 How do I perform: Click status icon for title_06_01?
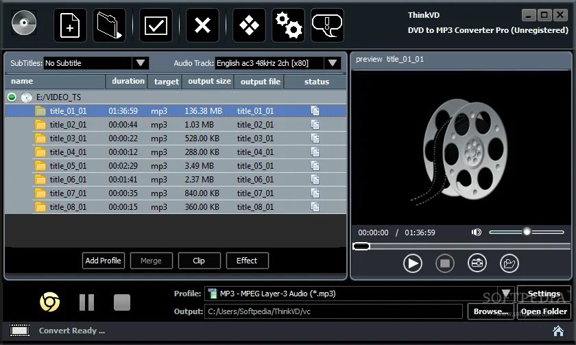[x=315, y=179]
